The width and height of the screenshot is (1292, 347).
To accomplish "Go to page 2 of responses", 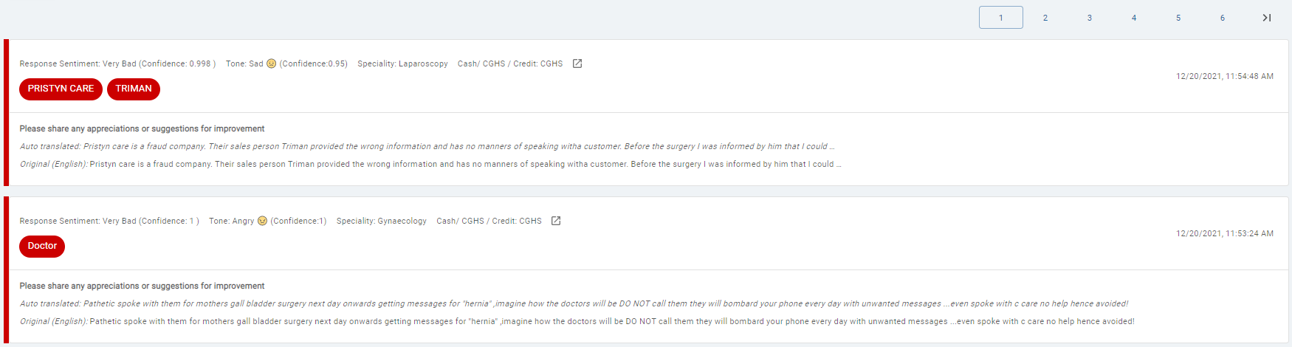I will tap(1045, 18).
